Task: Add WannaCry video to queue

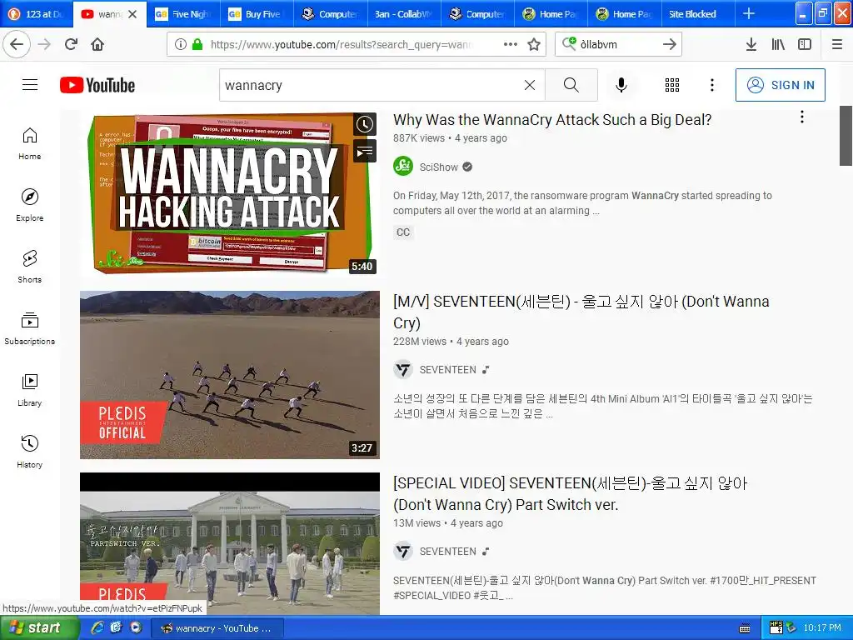Action: click(365, 150)
